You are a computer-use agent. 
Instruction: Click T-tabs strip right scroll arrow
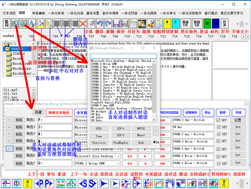[x=248, y=37]
